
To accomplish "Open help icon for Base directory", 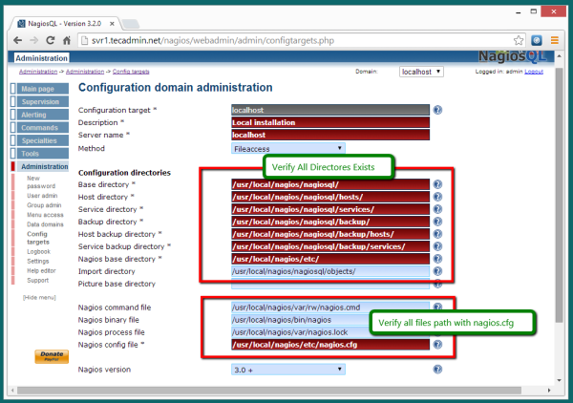I will 437,184.
